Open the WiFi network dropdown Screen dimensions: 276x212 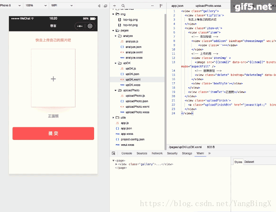pyautogui.click(x=62, y=6)
